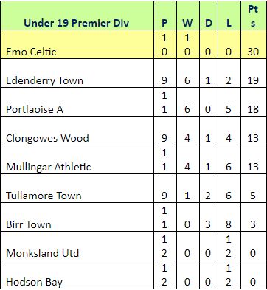Screen dimensions: 267x290
Task: Select the D column header
Action: (208, 23)
